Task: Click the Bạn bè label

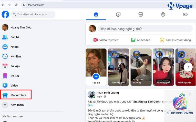Action: [x=15, y=37]
